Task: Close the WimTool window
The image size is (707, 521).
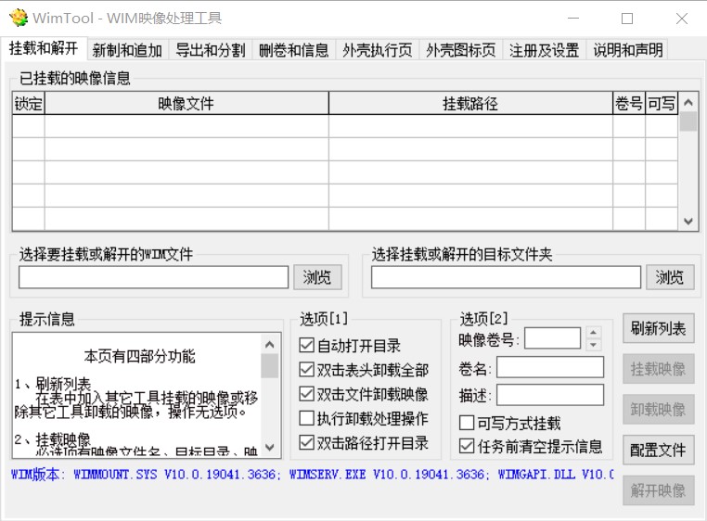Action: click(682, 18)
